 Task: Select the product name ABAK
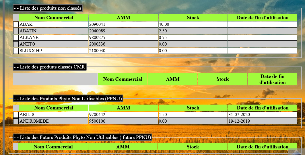(x=26, y=24)
